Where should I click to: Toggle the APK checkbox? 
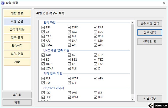pyautogui.click(x=95, y=78)
